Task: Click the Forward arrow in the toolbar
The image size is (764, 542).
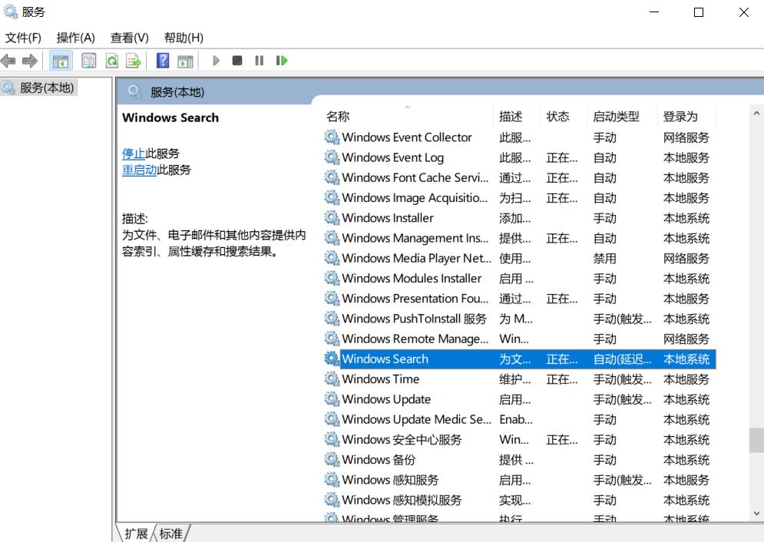Action: click(x=30, y=61)
